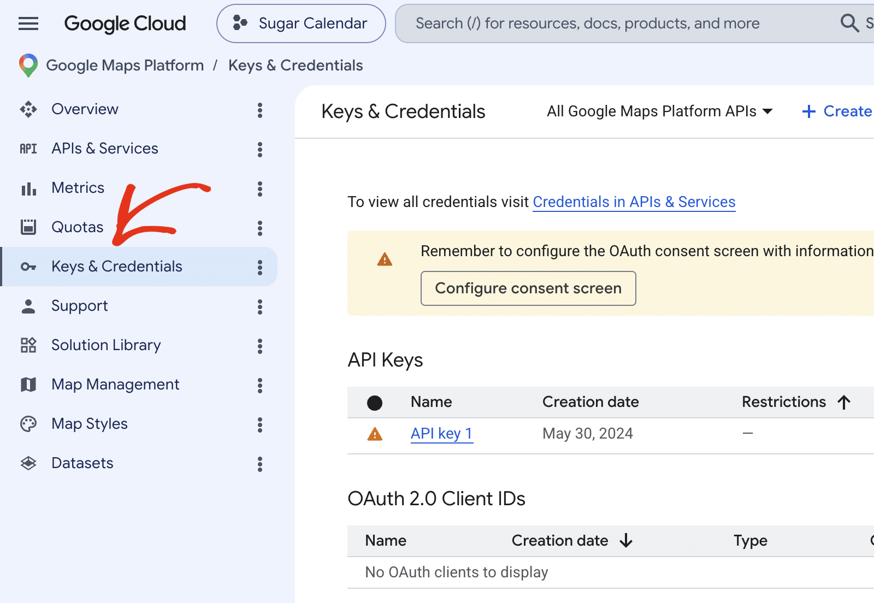Open more options for Quotas

pyautogui.click(x=260, y=228)
